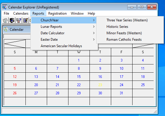Select day 29 in the calendar
Viewport: 165px width, 116px height.
click(x=79, y=93)
